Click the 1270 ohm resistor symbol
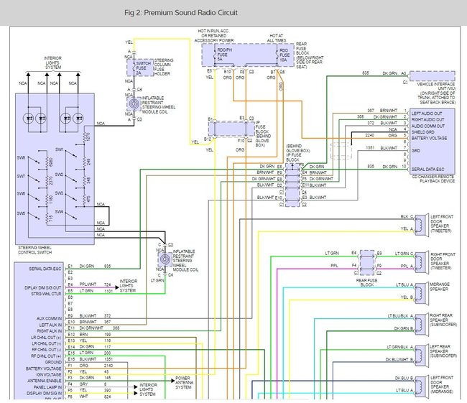Screen dimensions: 467x403 tap(85, 137)
